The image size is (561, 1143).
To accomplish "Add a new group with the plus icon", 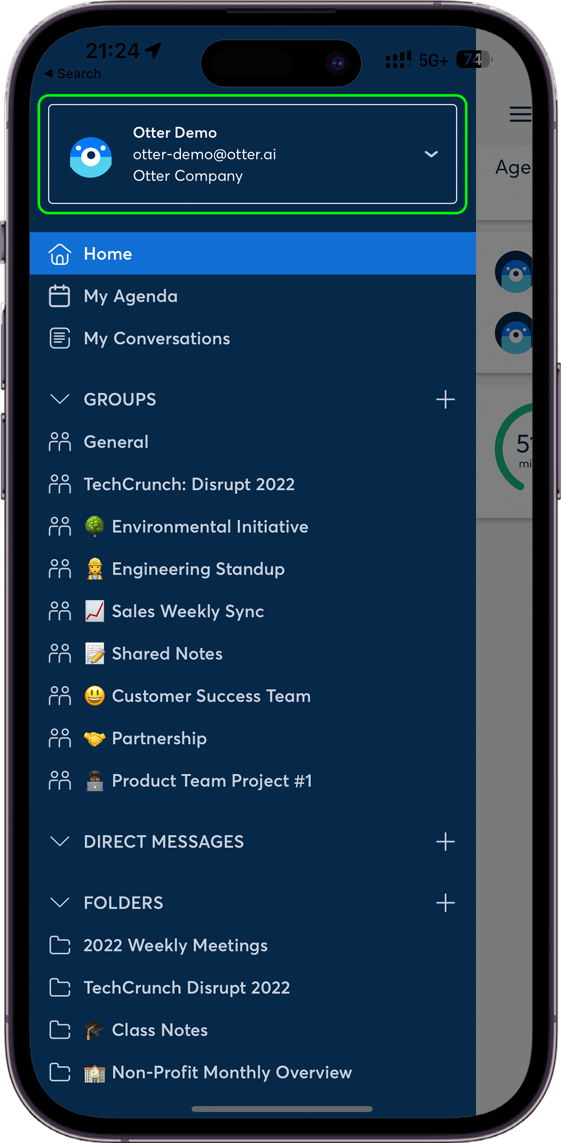I will pyautogui.click(x=445, y=400).
